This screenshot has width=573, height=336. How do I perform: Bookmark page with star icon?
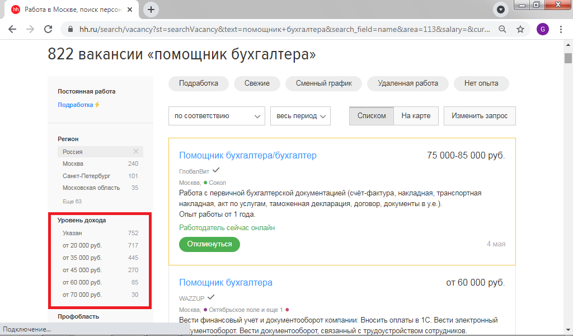point(520,29)
